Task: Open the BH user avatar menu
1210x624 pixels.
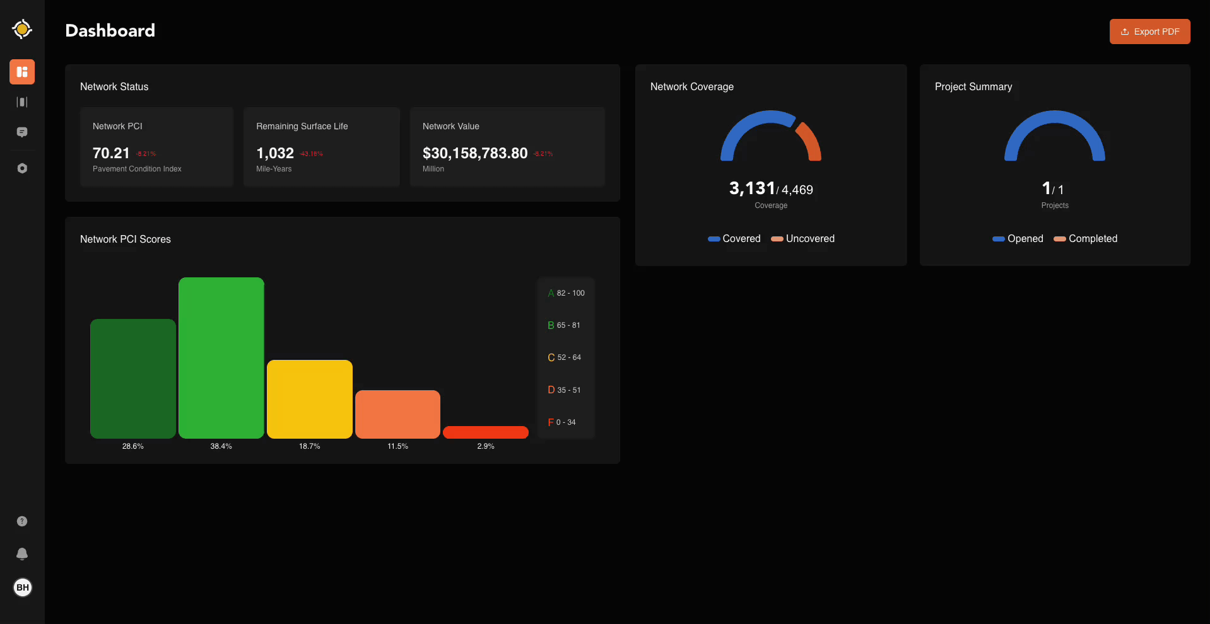Action: coord(23,587)
